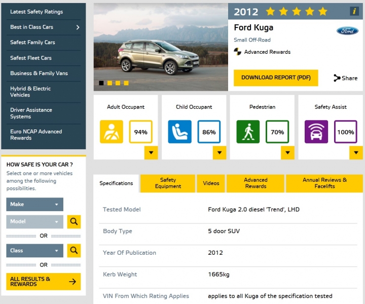Click the Advanced Rewards text link

[x=267, y=52]
